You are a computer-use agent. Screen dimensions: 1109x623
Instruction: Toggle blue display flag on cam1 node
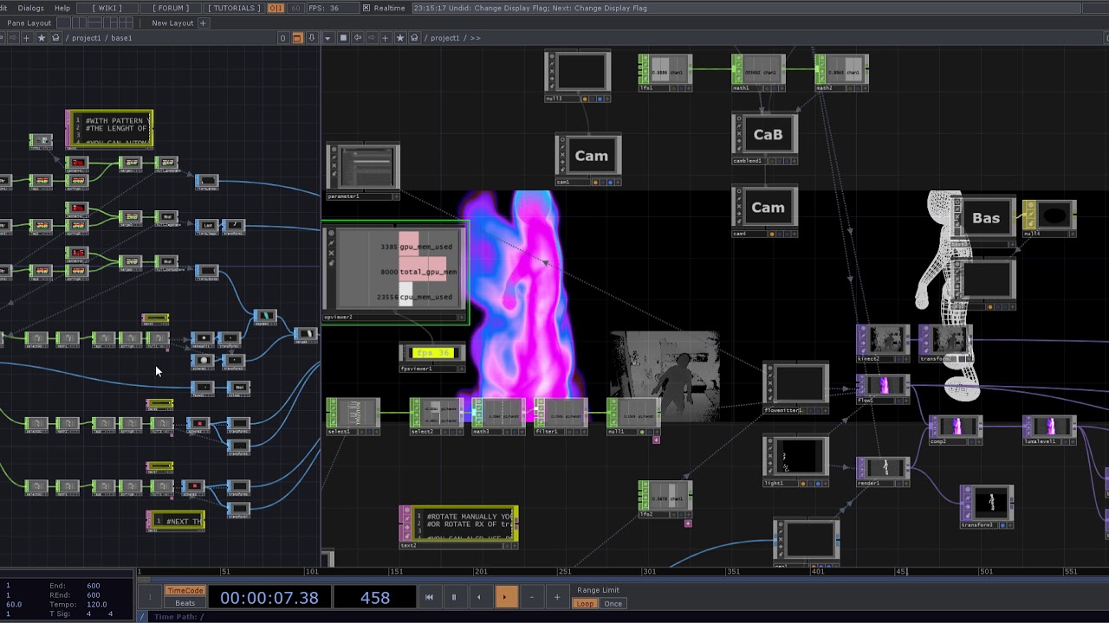click(610, 183)
